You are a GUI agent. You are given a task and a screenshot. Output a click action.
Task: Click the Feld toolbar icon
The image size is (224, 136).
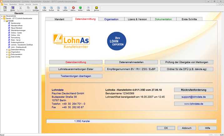click(5, 8)
